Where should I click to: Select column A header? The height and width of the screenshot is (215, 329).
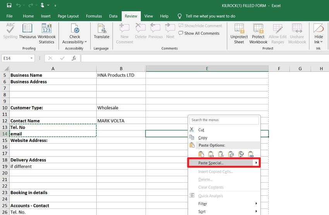pyautogui.click(x=53, y=69)
